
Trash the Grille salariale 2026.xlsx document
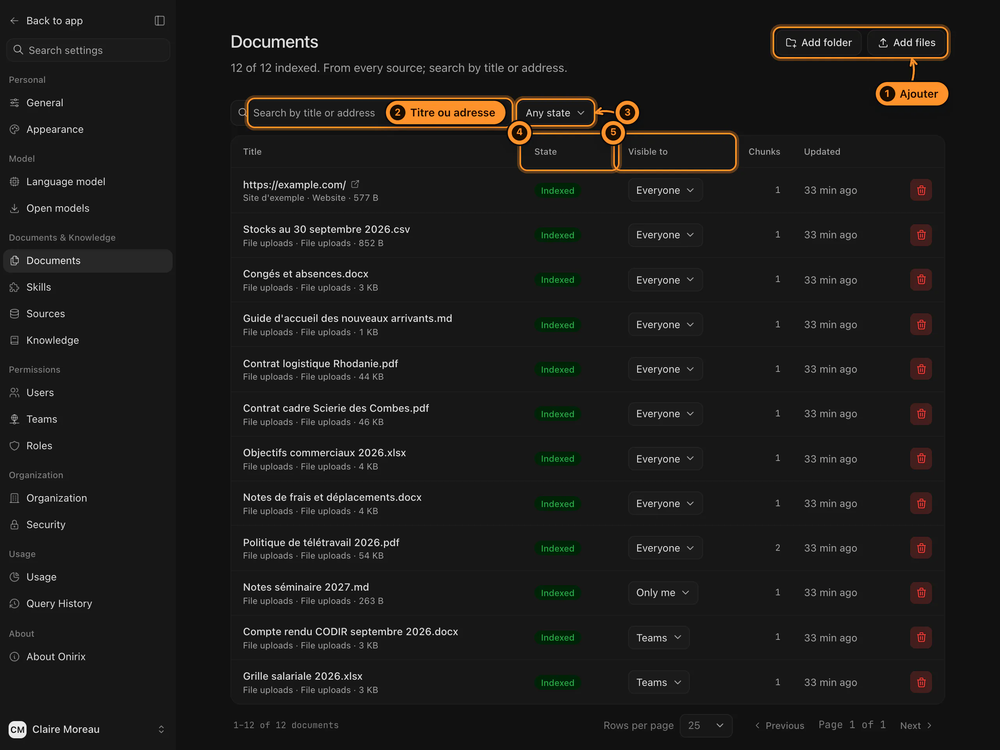(921, 682)
